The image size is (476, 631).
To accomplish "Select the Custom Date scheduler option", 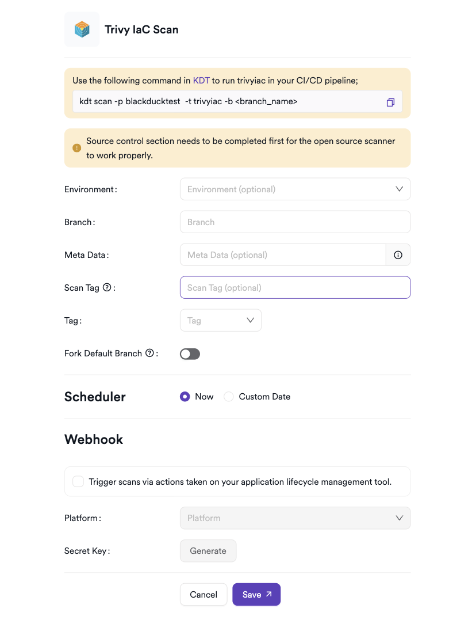I will (x=229, y=397).
